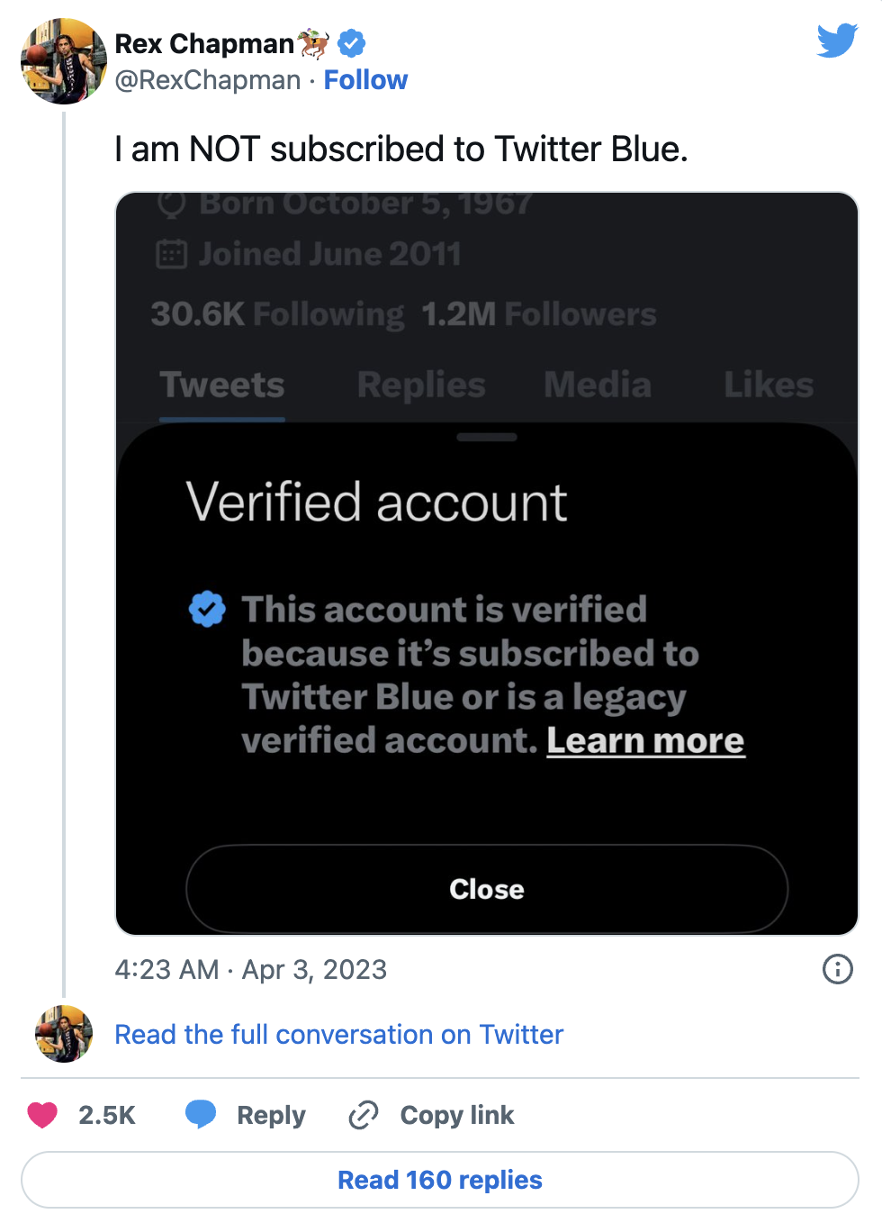Click the 4:23 AM Apr 3, 2023 timestamp

251,970
